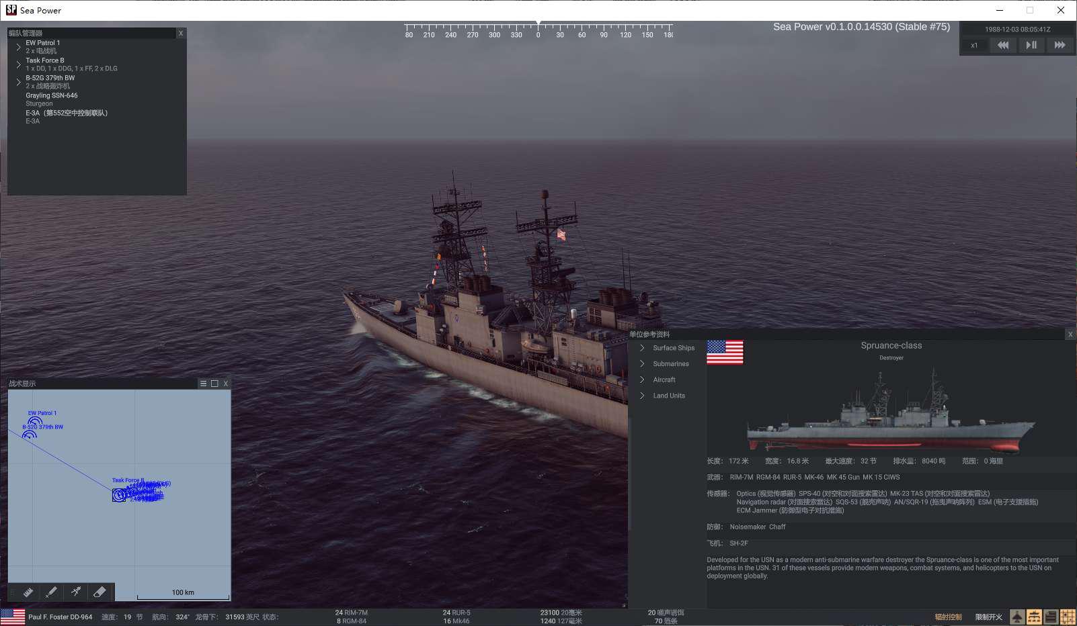Toggle emission control (辐射控制)
The image size is (1077, 626).
(948, 617)
